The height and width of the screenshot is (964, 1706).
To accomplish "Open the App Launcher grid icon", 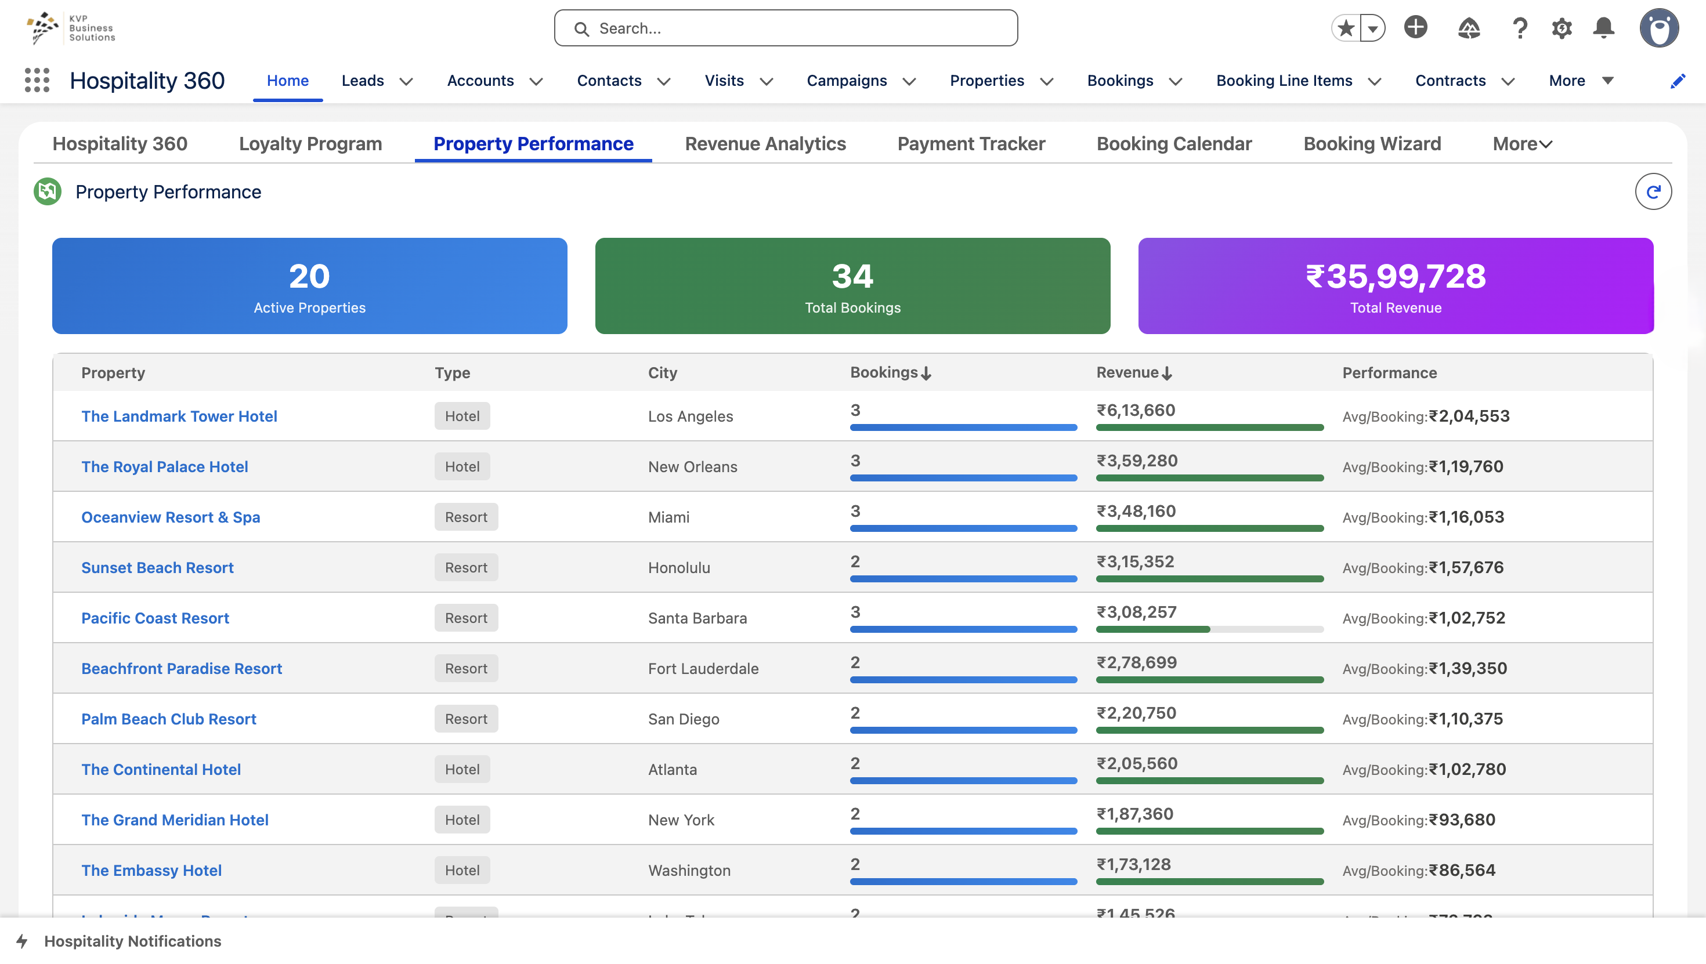I will click(x=37, y=80).
